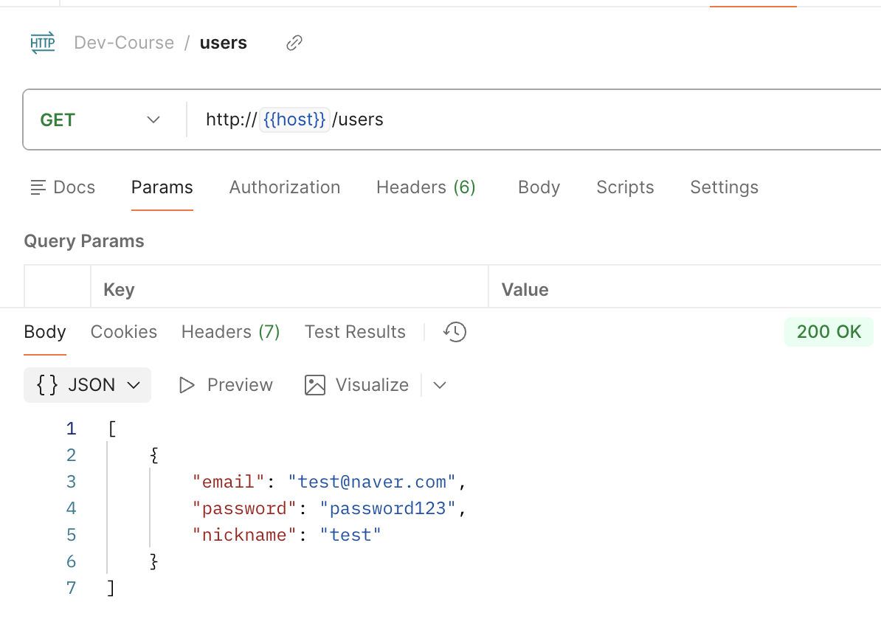
Task: Click the Visualize image icon
Action: pyautogui.click(x=315, y=385)
